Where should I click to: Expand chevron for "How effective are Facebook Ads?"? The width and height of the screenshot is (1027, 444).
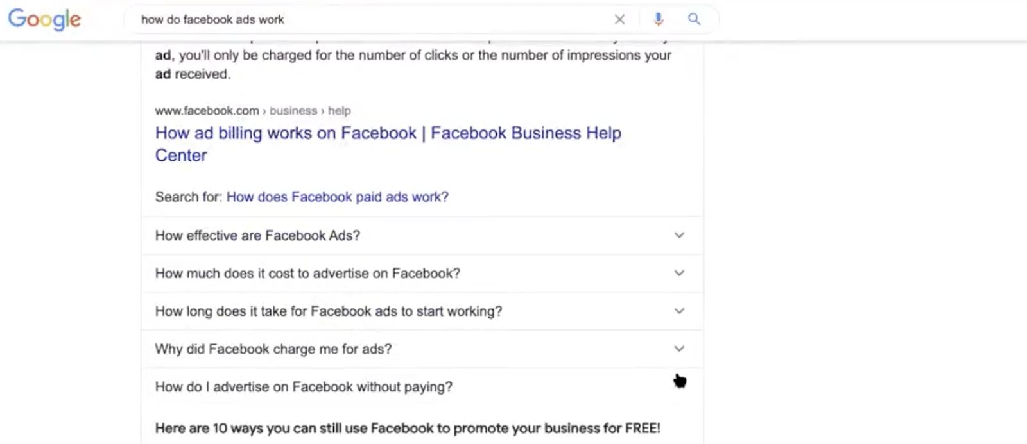[x=679, y=235]
